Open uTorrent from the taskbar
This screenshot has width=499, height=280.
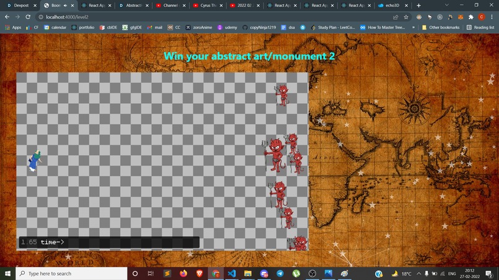[296, 273]
